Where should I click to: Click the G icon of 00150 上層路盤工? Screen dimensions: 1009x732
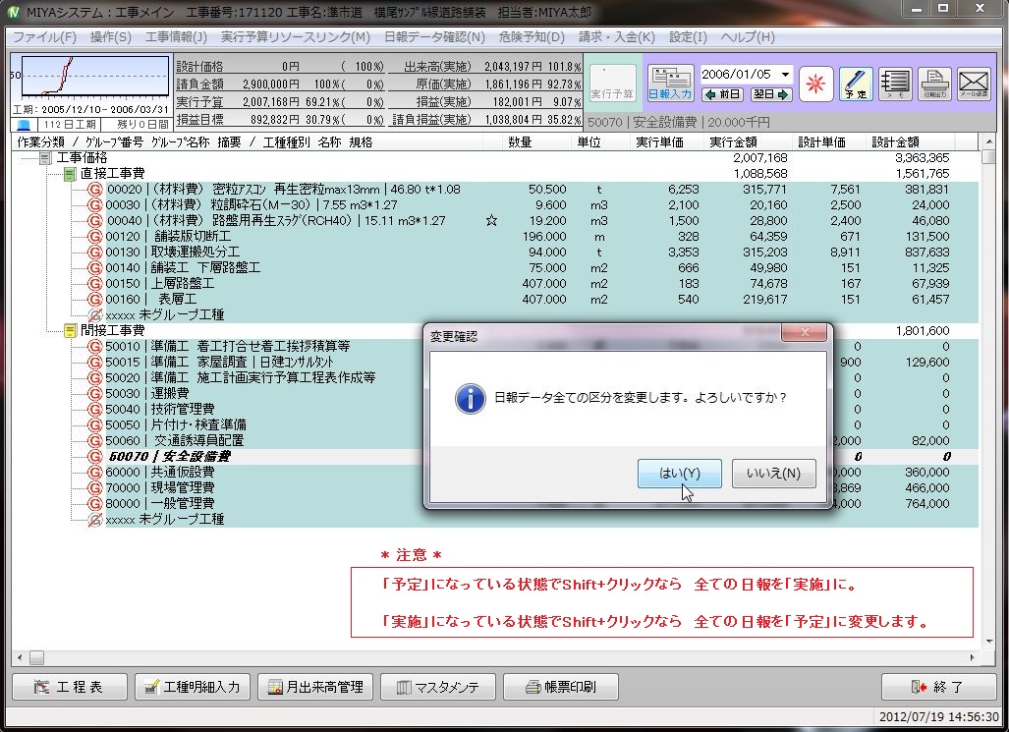[94, 283]
